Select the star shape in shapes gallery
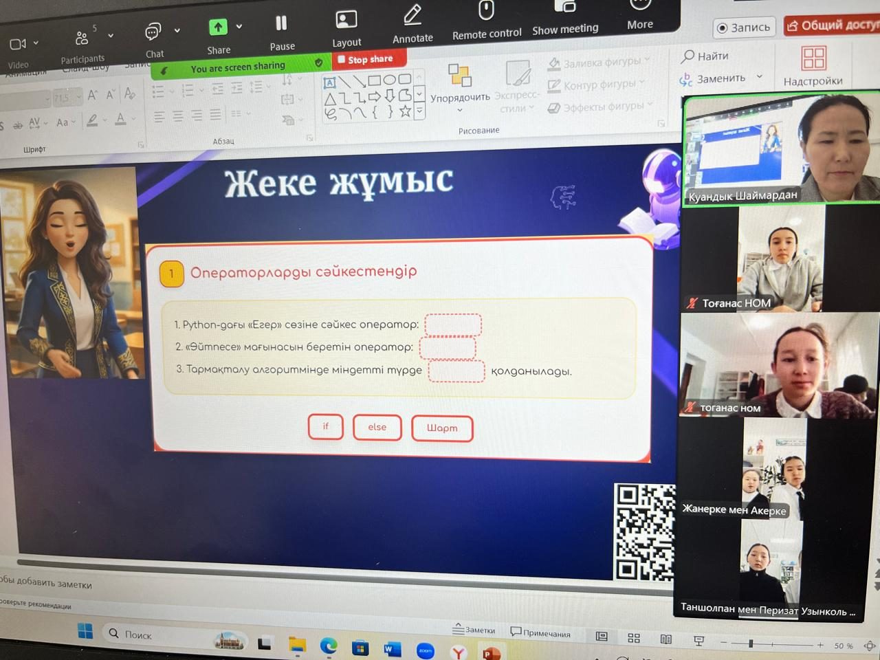The image size is (880, 660). (x=405, y=111)
